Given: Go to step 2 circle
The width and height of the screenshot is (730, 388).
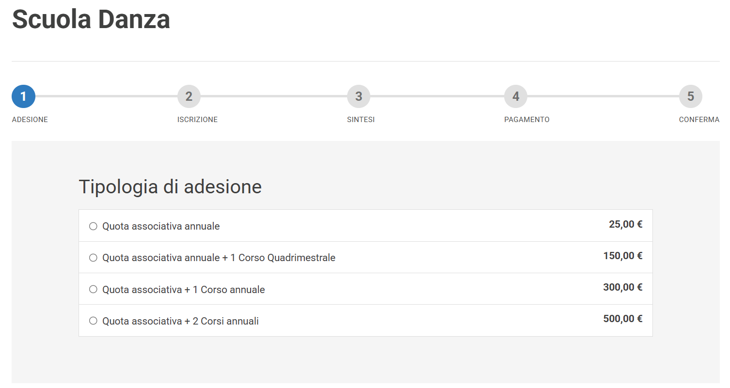Looking at the screenshot, I should click(189, 96).
